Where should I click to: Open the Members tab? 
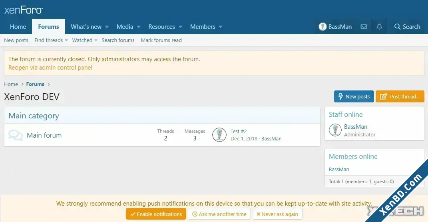[203, 27]
